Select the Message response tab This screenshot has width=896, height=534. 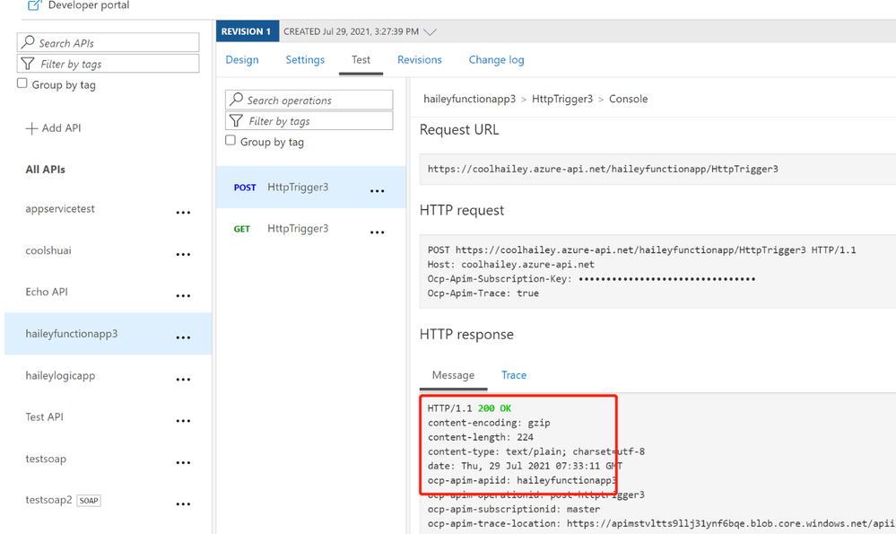pyautogui.click(x=453, y=375)
